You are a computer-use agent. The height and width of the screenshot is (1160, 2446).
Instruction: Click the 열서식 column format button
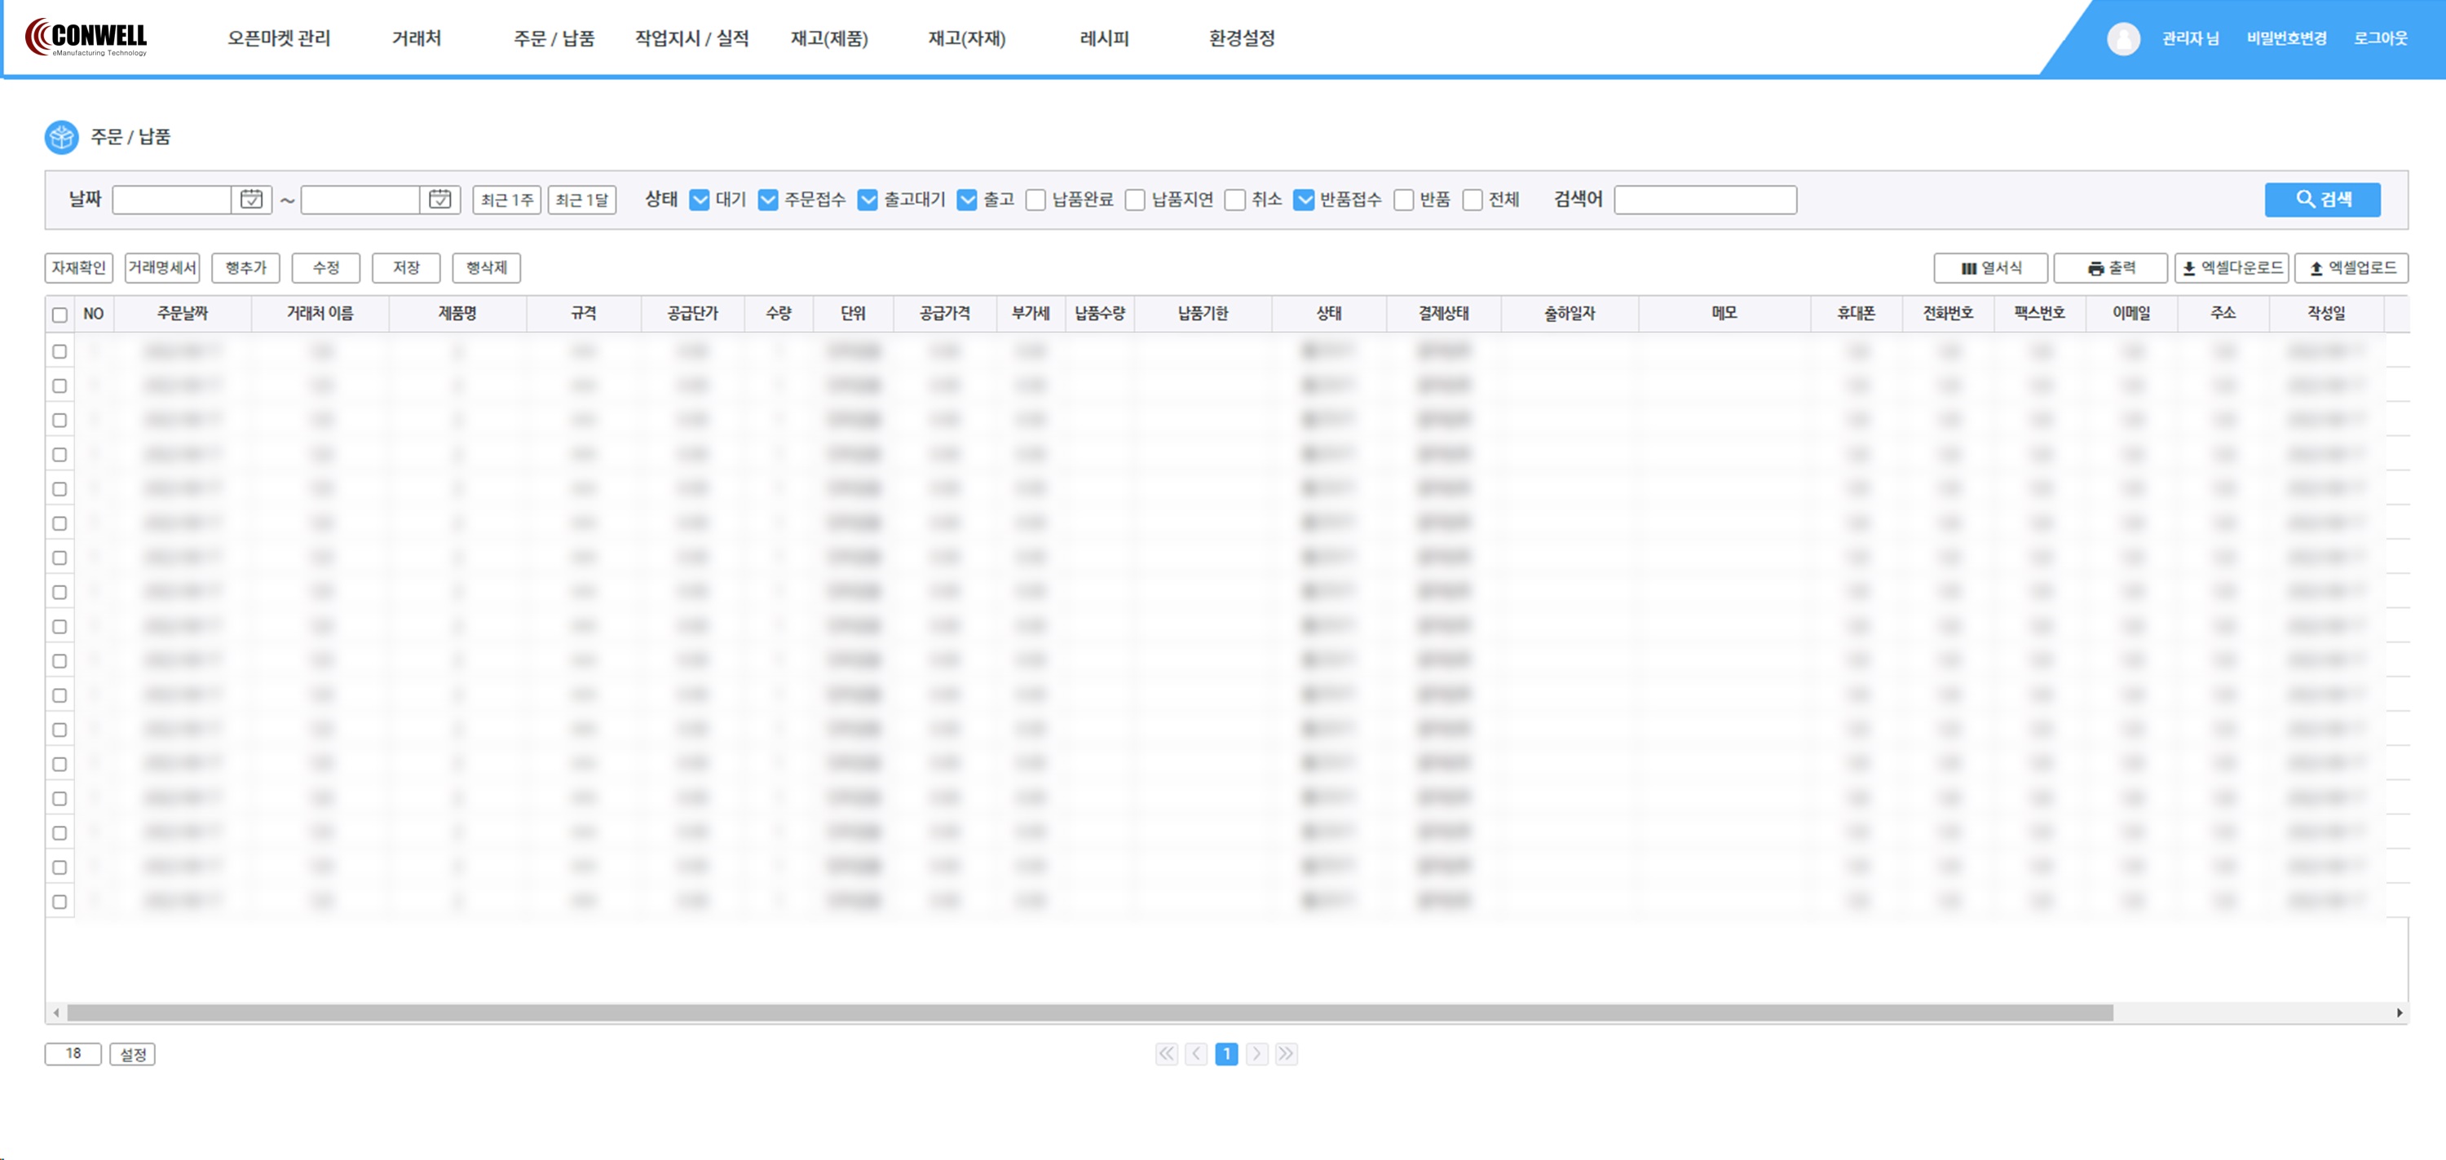(x=1990, y=269)
